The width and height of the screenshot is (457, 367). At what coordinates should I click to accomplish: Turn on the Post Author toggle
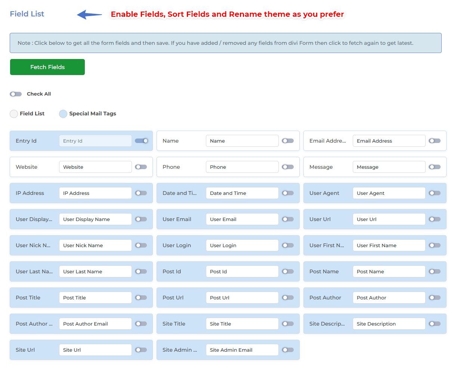coord(435,298)
